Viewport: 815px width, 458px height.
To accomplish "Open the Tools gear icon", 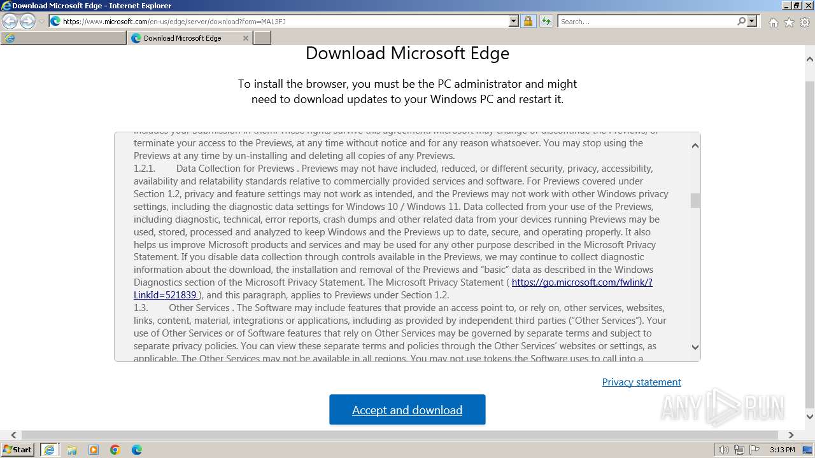I will (x=805, y=22).
